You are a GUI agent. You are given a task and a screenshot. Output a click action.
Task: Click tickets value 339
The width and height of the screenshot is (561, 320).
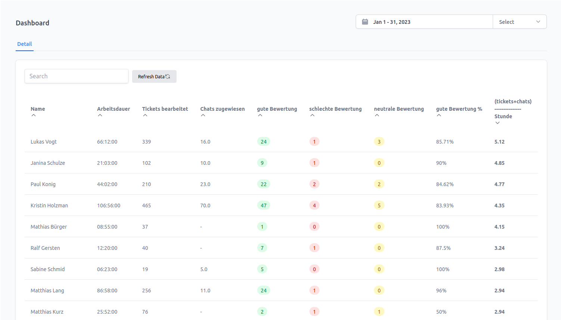pyautogui.click(x=146, y=142)
